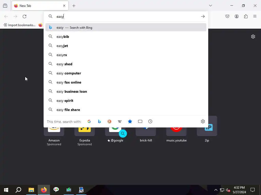Open the notification center icon
The image size is (261, 195).
coord(253,190)
